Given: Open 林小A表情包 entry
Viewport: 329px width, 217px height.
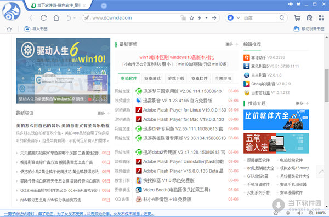Looking at the screenshot, I should (167, 199).
